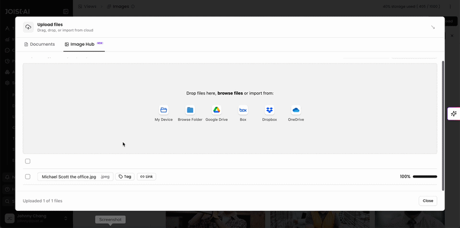Image resolution: width=460 pixels, height=228 pixels.
Task: Click the cloud upload icon beside Upload files
Action: tap(28, 27)
